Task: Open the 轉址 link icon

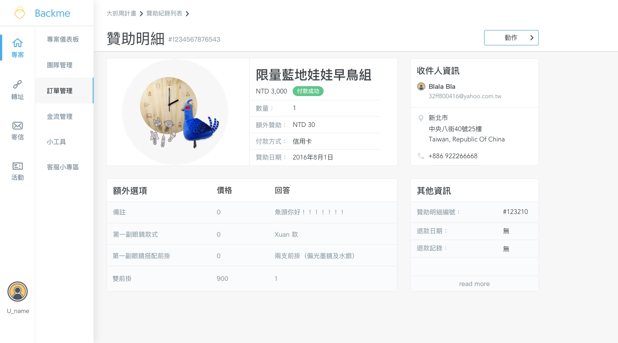Action: 18,84
